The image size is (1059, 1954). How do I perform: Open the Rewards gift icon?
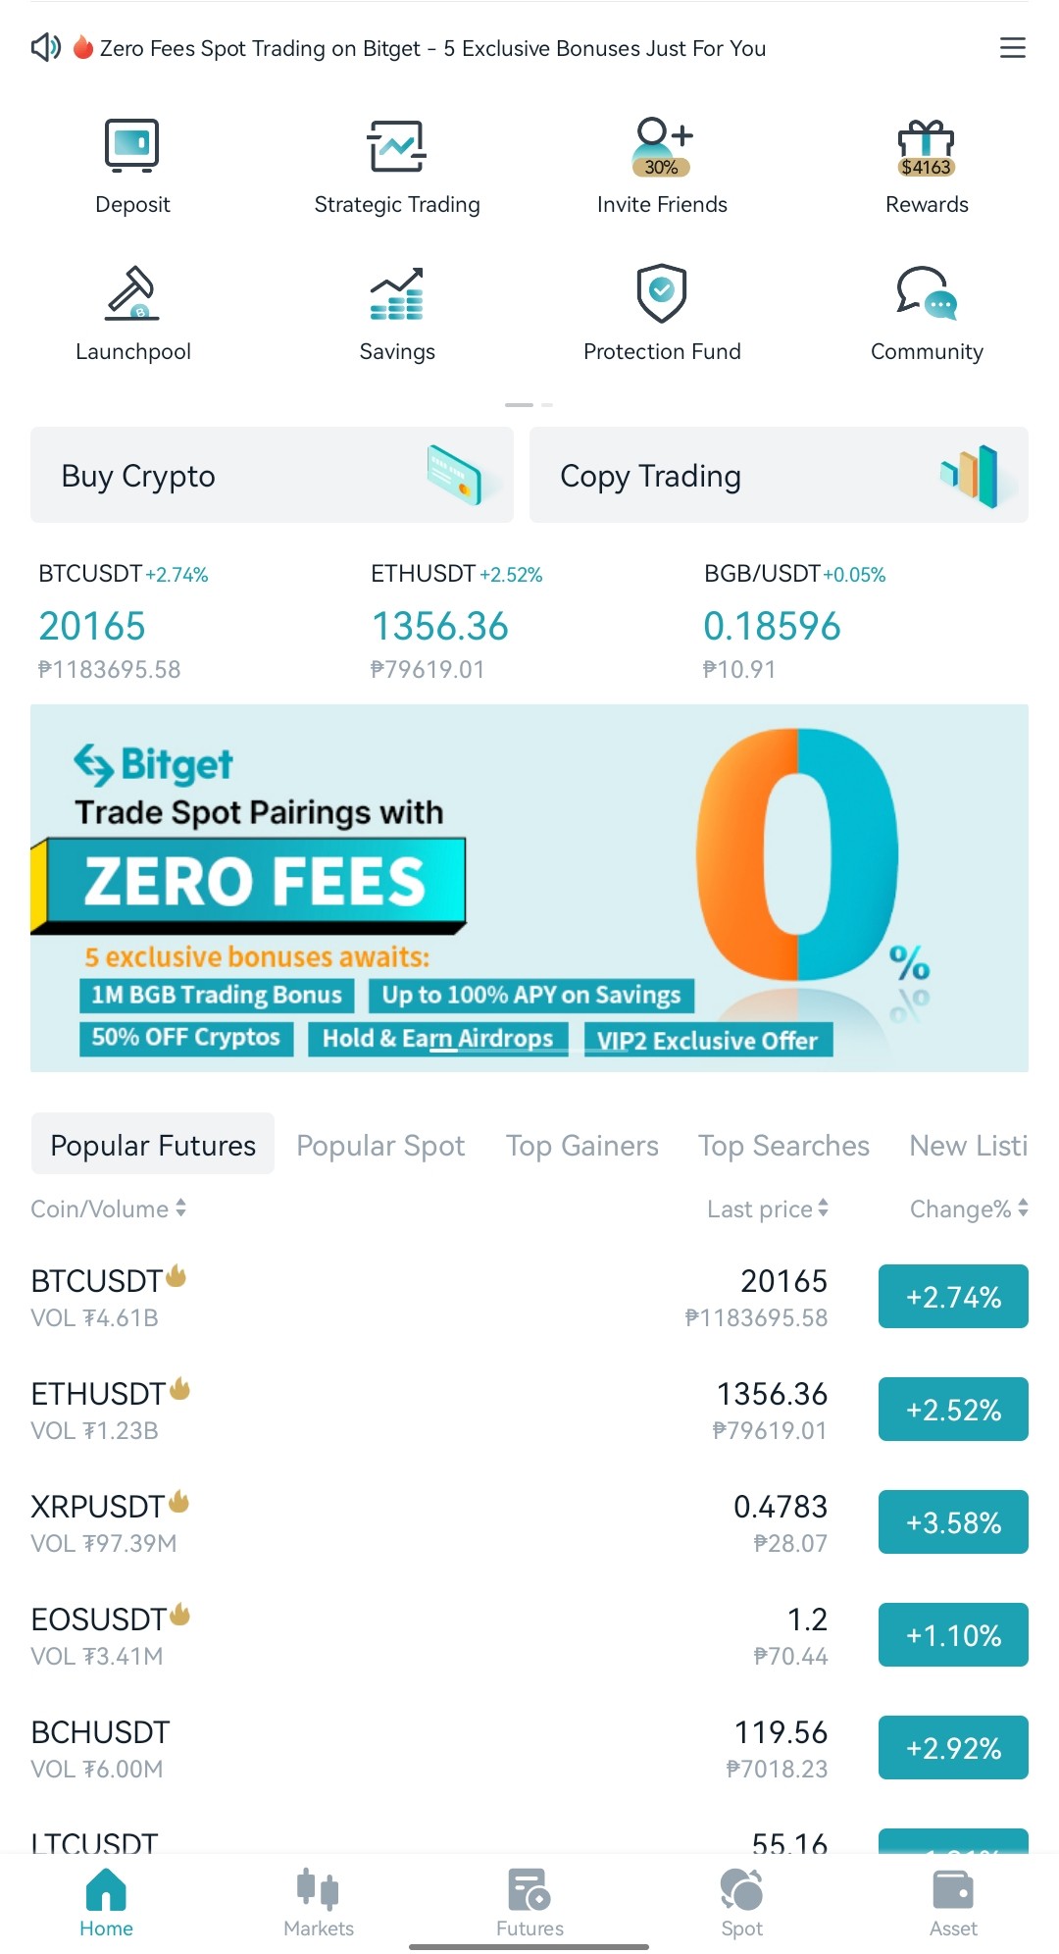tap(927, 147)
